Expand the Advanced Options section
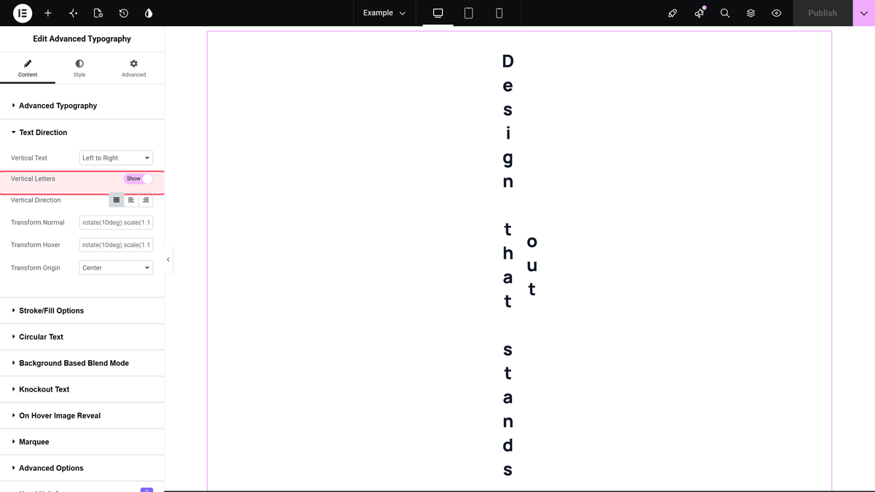Screen dimensions: 875x492 (82, 468)
